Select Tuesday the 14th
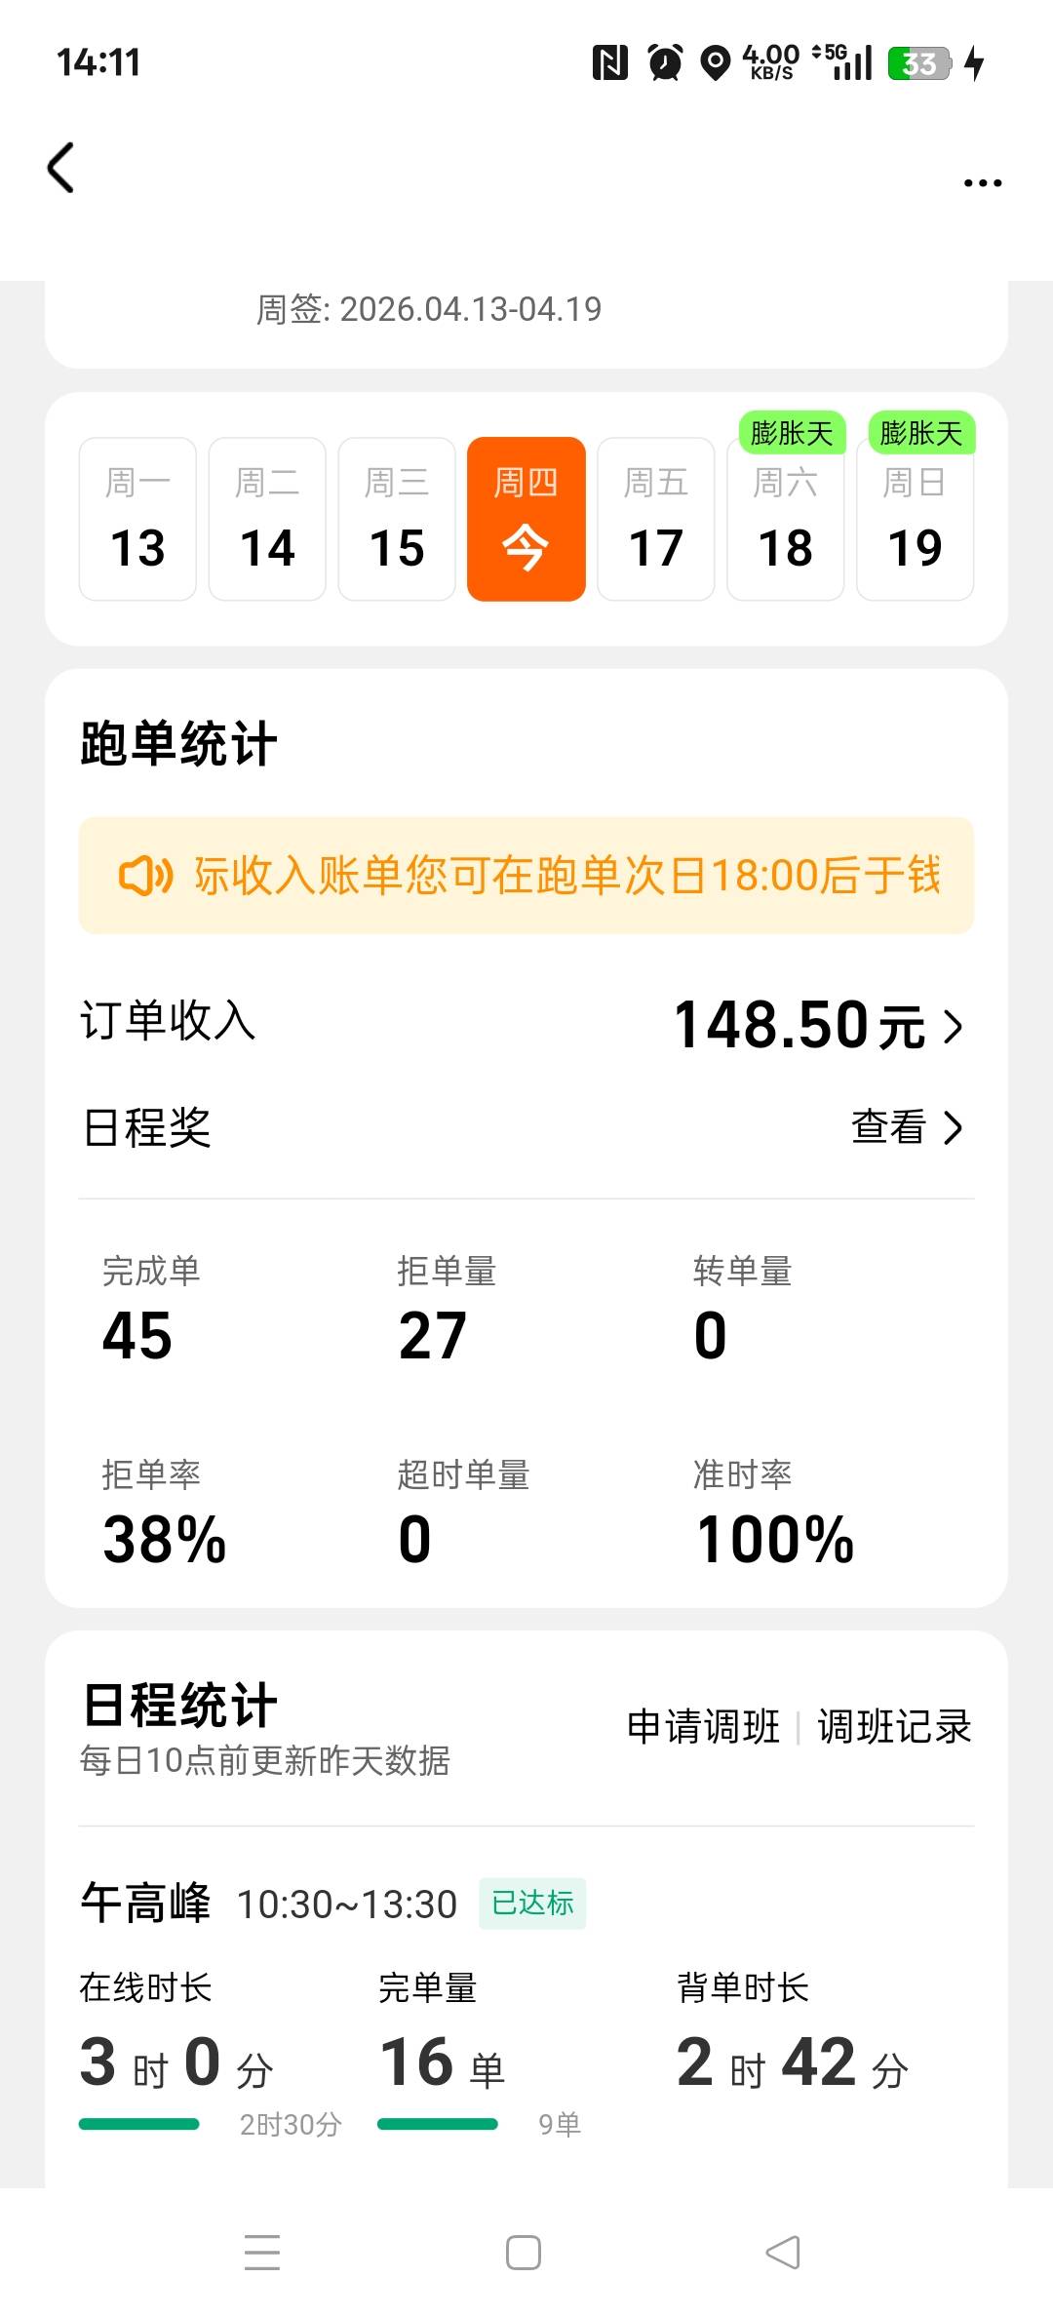The image size is (1053, 2317). click(267, 519)
